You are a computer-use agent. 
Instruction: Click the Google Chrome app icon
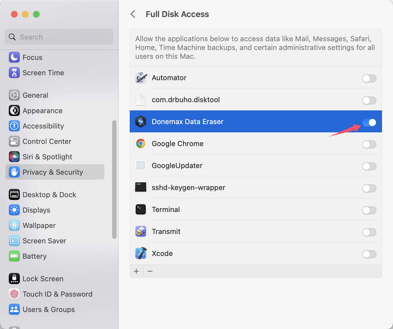[141, 143]
